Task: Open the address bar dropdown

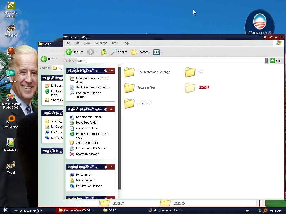Action: 266,61
